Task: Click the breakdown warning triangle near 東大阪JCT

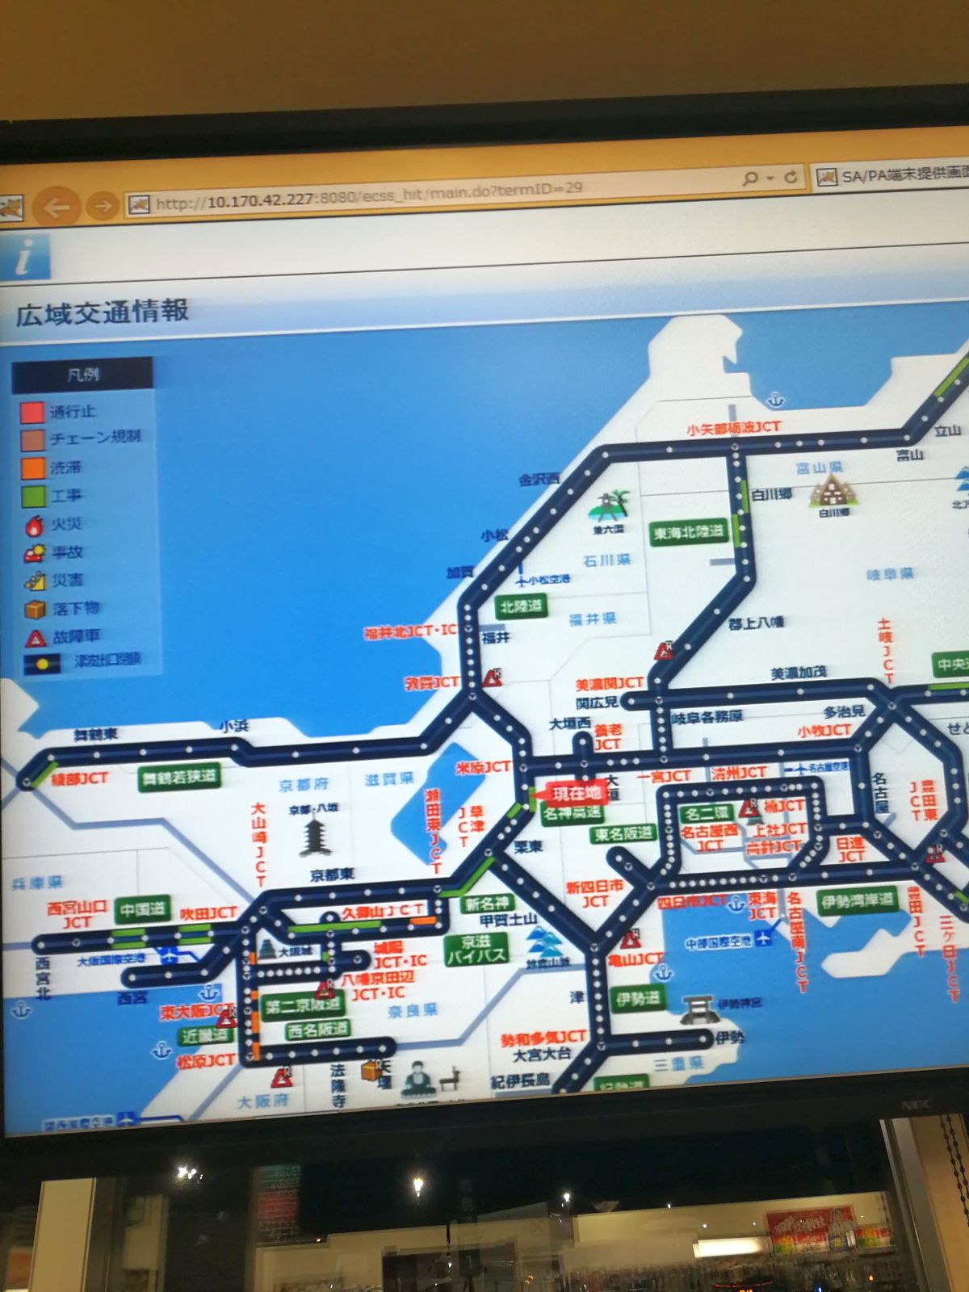Action: 227,1018
